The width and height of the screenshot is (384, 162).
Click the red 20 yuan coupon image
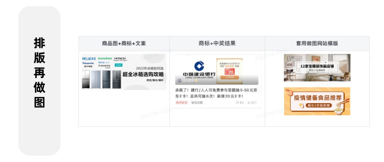tap(229, 72)
